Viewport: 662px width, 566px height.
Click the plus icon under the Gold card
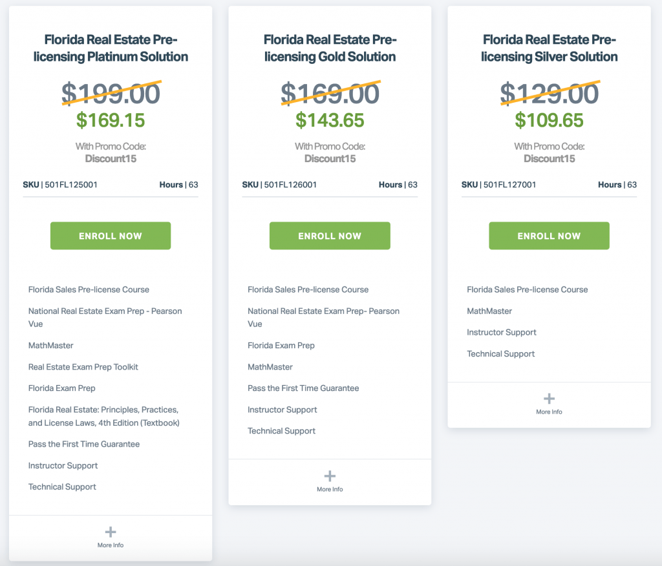pyautogui.click(x=330, y=475)
